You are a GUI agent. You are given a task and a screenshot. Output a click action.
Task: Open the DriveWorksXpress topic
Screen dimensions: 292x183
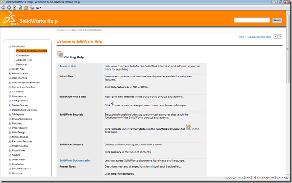22,119
